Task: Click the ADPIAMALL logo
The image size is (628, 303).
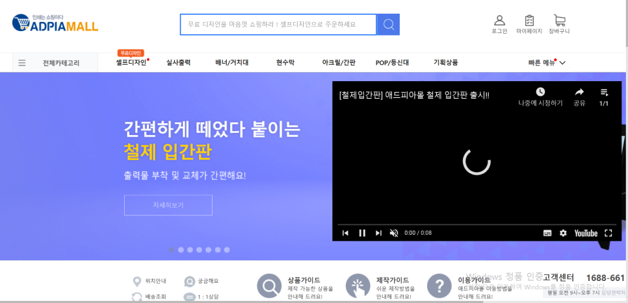Action: point(55,23)
